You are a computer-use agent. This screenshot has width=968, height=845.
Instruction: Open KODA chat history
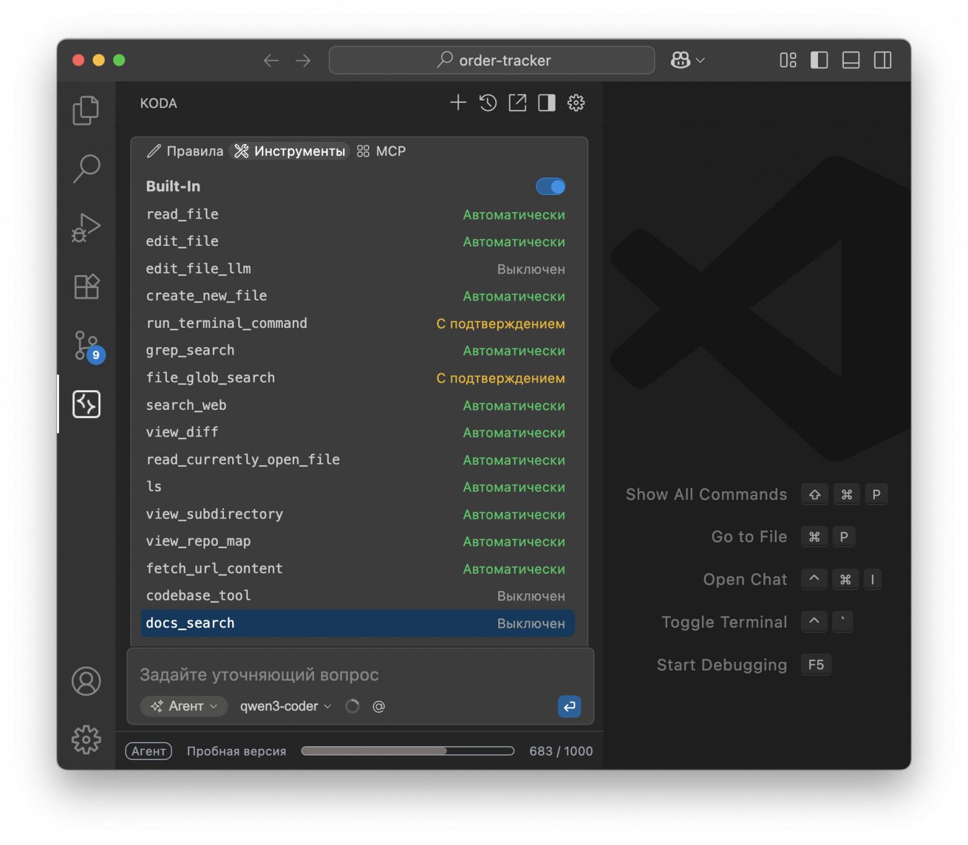tap(488, 102)
